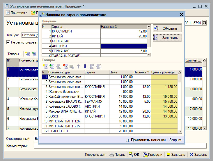Image resolution: width=213 pixels, height=161 pixels.
Task: Move row down with the blue down arrow
Action: point(85,66)
